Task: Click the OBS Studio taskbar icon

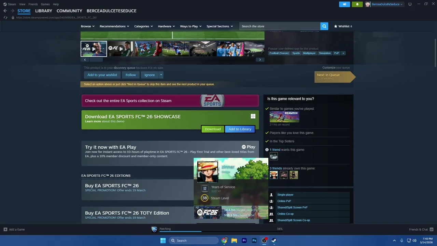Action: tap(264, 241)
